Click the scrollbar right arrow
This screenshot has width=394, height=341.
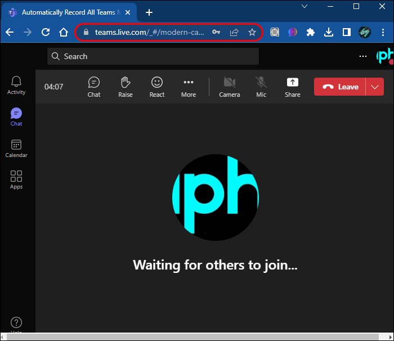pyautogui.click(x=390, y=336)
